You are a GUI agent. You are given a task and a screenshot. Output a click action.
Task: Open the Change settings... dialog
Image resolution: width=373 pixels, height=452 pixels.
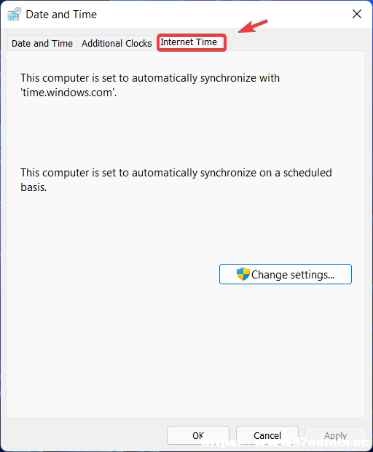pyautogui.click(x=286, y=274)
